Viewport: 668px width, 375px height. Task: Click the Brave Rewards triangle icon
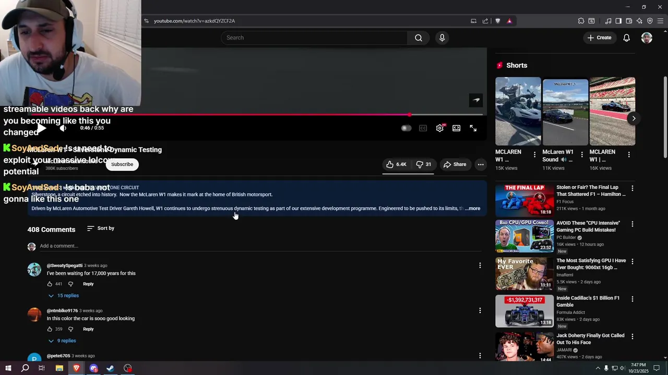pyautogui.click(x=509, y=21)
